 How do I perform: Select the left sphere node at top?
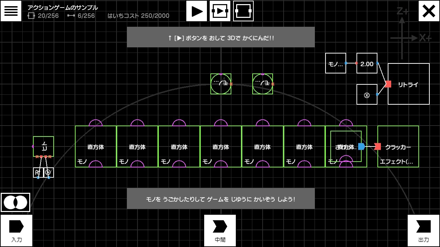221,84
